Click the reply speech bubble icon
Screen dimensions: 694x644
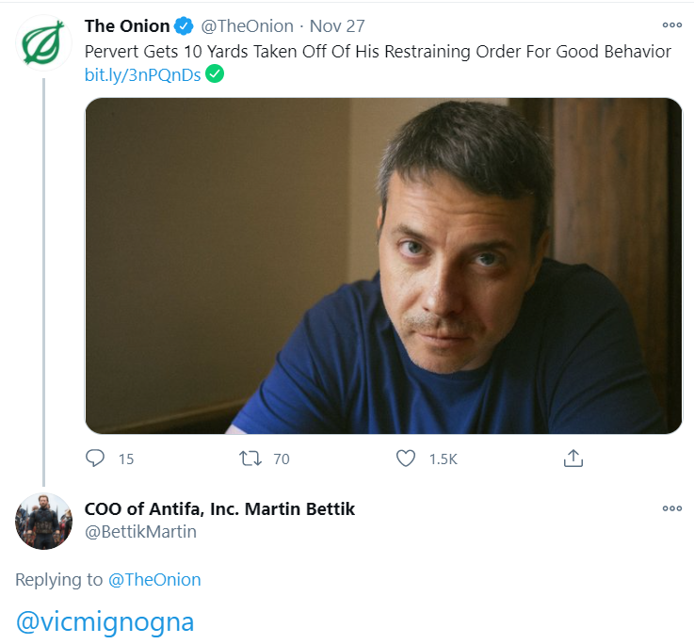[x=95, y=459]
